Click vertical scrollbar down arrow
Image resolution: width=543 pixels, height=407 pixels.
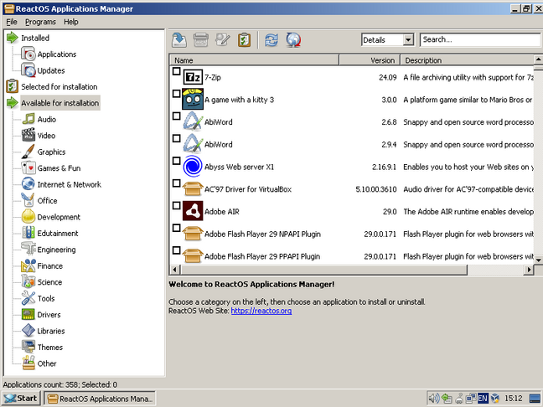point(538,260)
